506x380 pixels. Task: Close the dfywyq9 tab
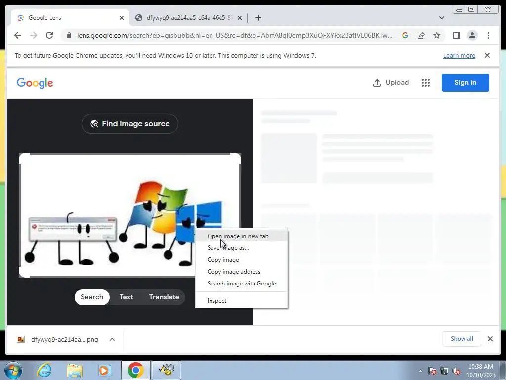tap(240, 18)
